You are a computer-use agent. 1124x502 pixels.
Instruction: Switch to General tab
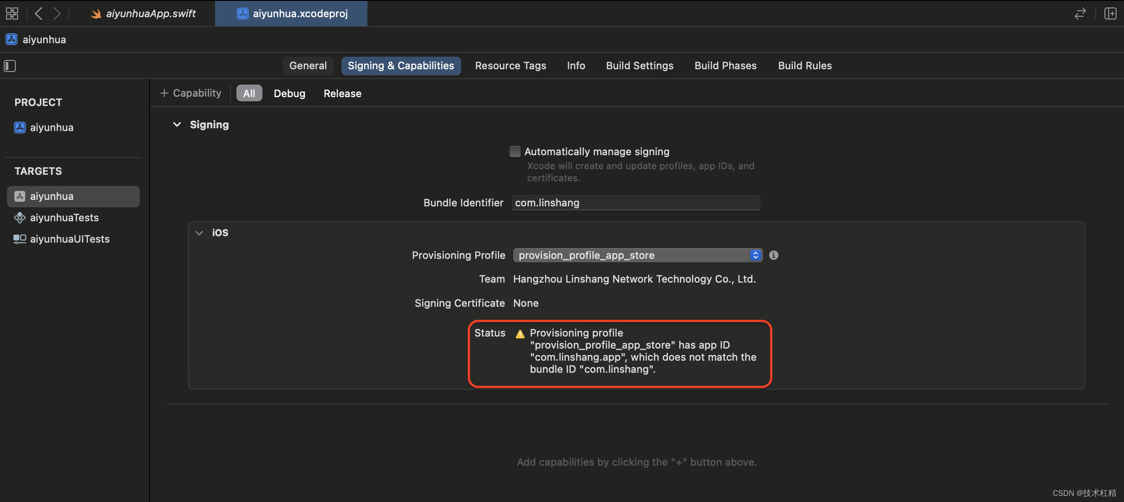click(x=307, y=65)
